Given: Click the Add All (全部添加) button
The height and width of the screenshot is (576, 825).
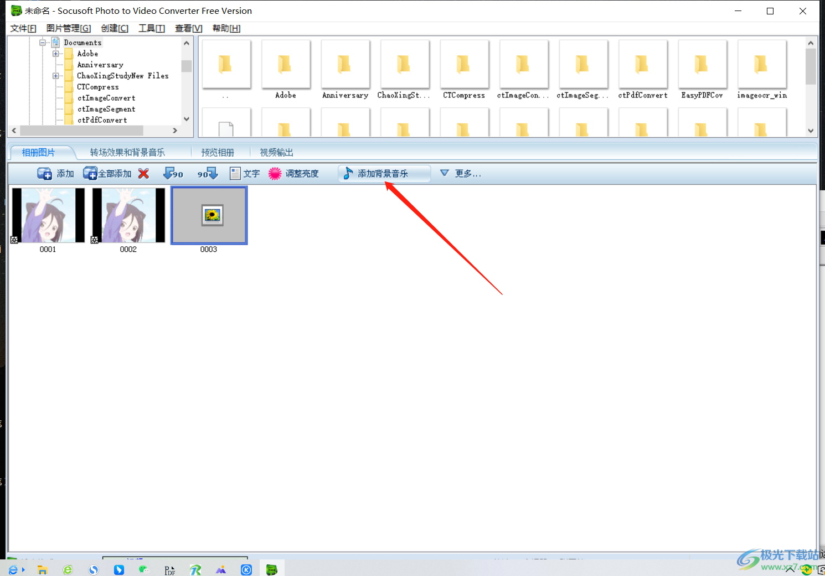Looking at the screenshot, I should (x=107, y=174).
